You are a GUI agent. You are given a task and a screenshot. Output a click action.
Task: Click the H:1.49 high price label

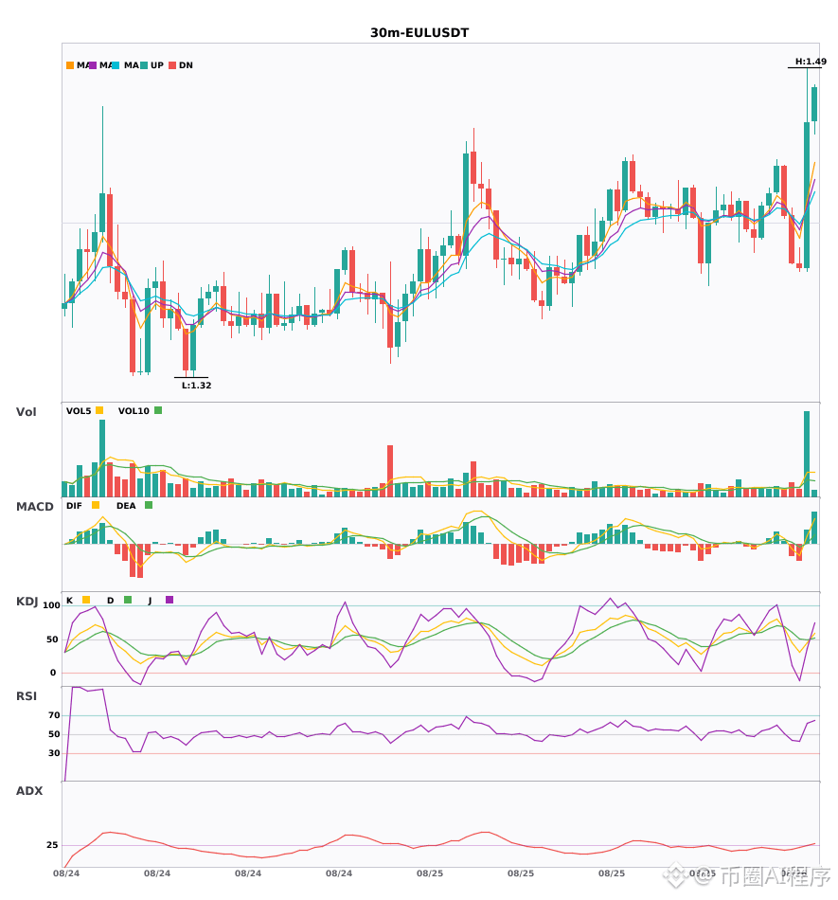(x=811, y=62)
